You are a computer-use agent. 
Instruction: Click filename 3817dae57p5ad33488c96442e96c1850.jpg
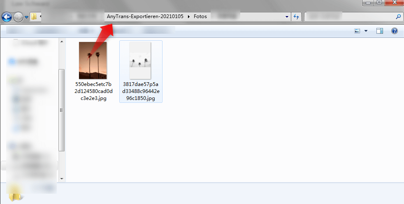[141, 91]
